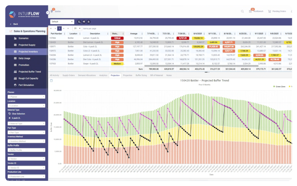The image size is (297, 186).
Task: Switch to Properties tab
Action: (128, 75)
